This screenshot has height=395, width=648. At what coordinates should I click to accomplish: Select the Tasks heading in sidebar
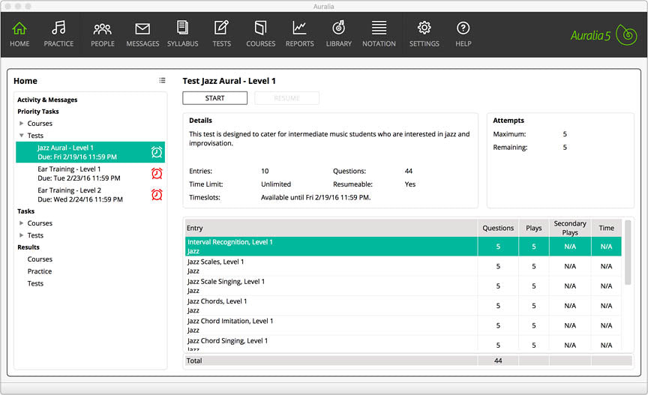tap(25, 211)
